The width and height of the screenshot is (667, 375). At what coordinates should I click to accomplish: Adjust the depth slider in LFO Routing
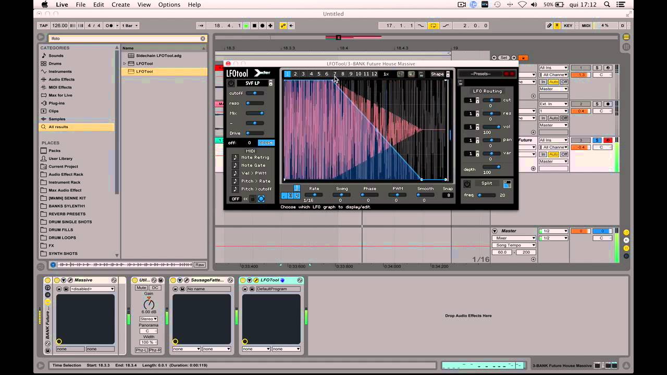(x=491, y=167)
